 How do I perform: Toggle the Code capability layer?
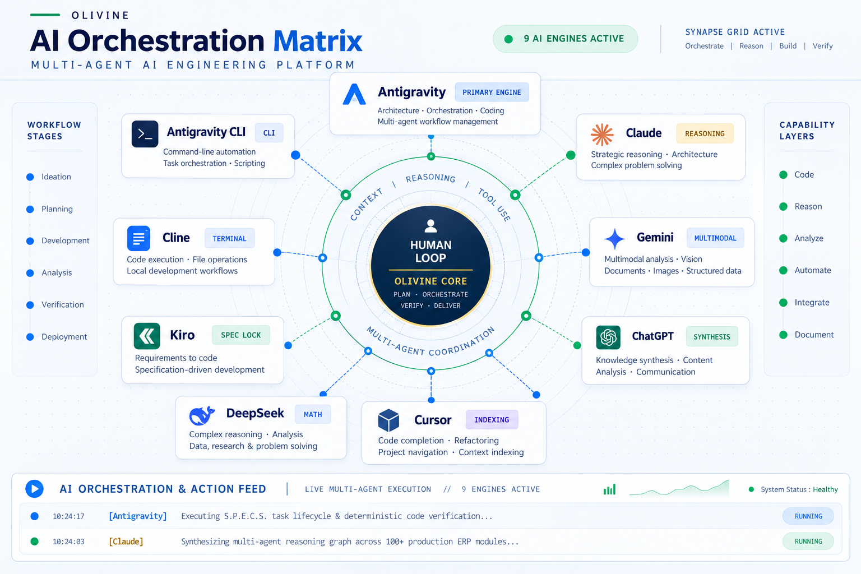pos(797,174)
